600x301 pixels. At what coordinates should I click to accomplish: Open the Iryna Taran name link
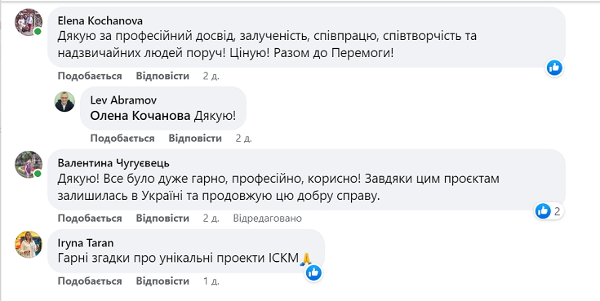[86, 243]
